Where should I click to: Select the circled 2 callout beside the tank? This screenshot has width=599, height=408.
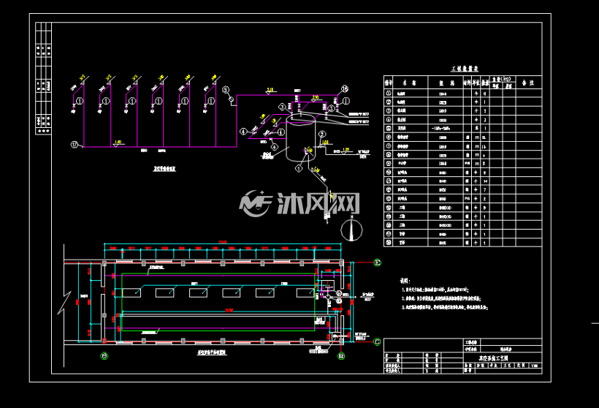(x=321, y=135)
